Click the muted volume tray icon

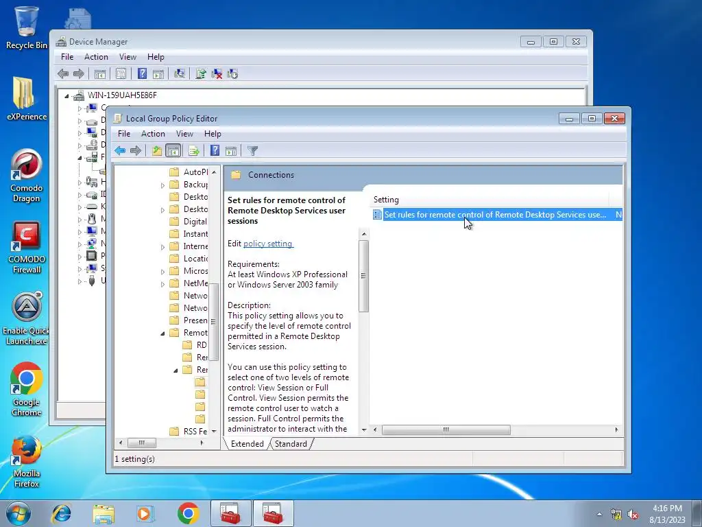click(633, 515)
